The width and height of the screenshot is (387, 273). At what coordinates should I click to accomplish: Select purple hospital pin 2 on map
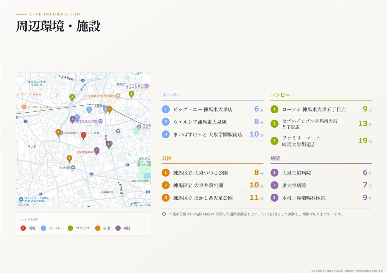[73, 119]
